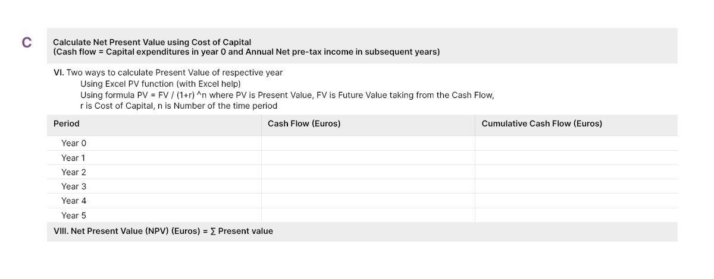This screenshot has height=279, width=714.
Task: Select the Year 3 Cash Flow cell
Action: point(368,186)
